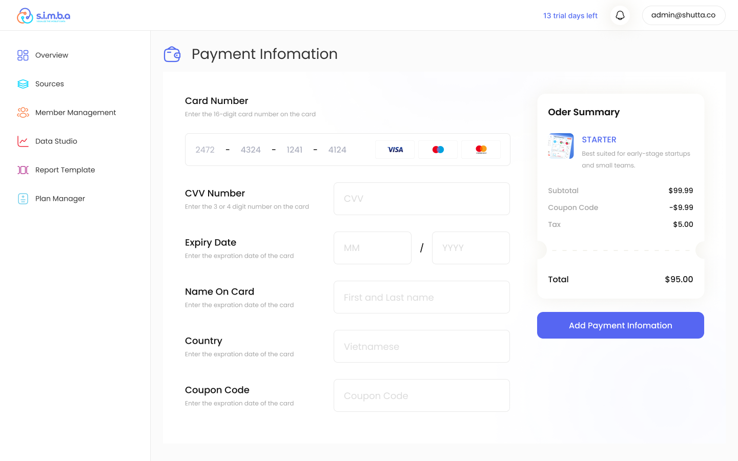Click the Card Number label
738x461 pixels.
(x=216, y=101)
